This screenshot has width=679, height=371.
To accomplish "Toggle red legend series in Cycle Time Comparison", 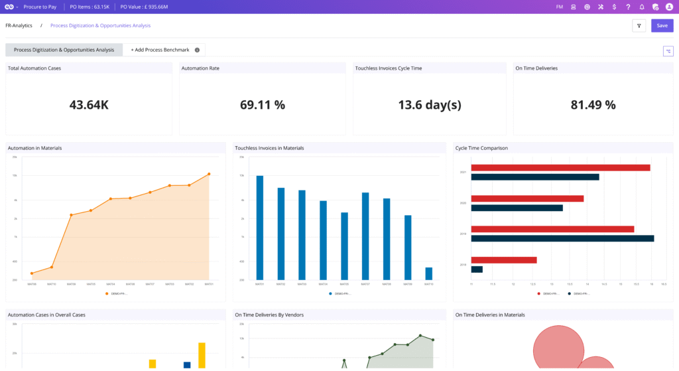I will (x=548, y=293).
